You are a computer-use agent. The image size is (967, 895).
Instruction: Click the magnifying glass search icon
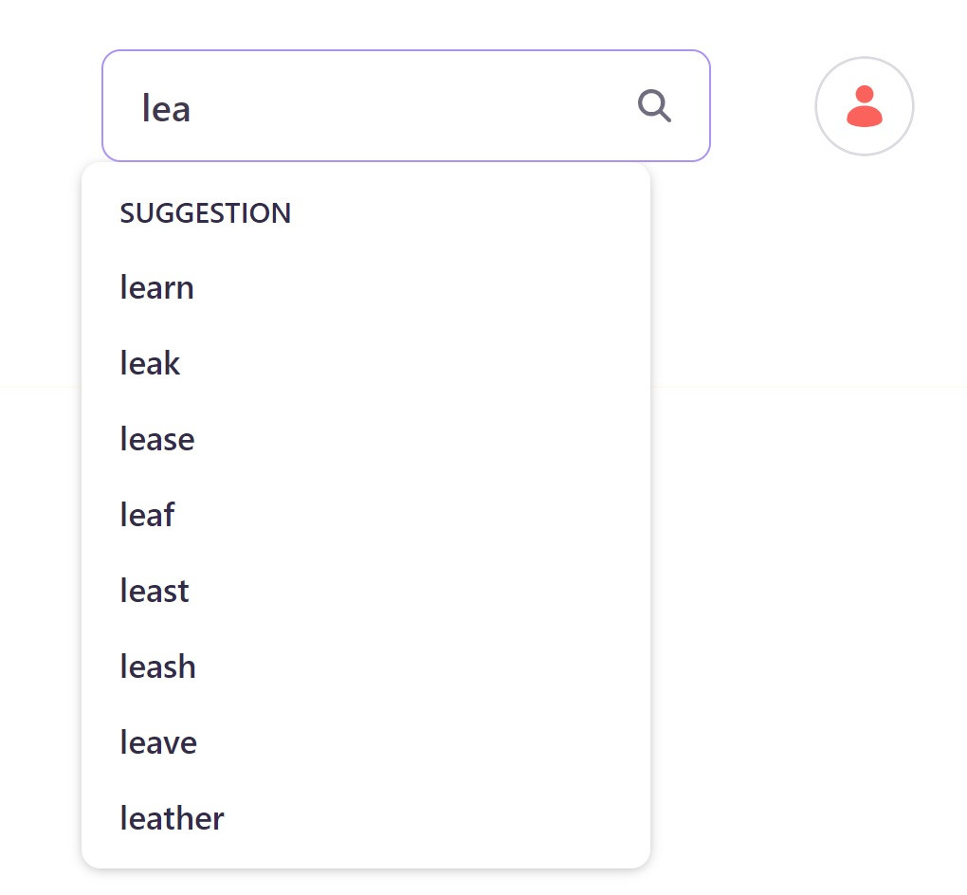(654, 106)
